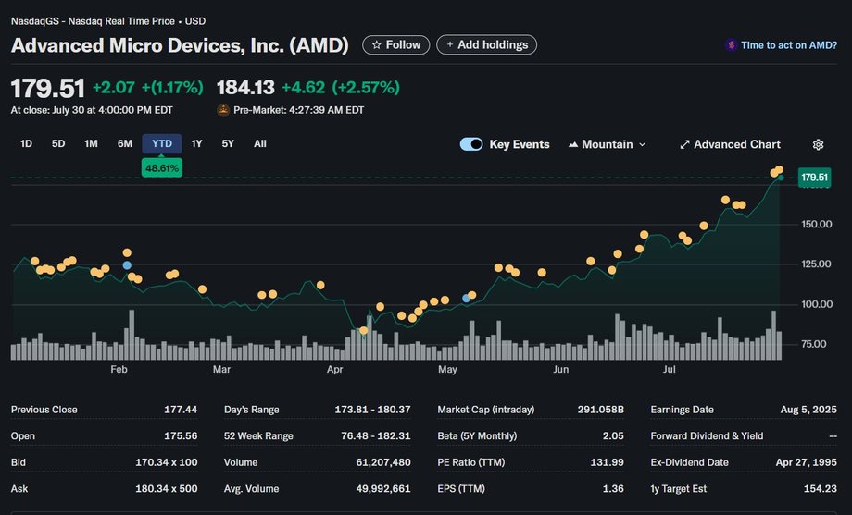This screenshot has width=852, height=515.
Task: Click the Bid value 170.34 x 100
Action: (x=167, y=462)
